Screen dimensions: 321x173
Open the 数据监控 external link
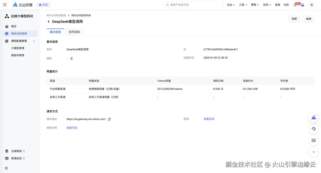point(18,158)
